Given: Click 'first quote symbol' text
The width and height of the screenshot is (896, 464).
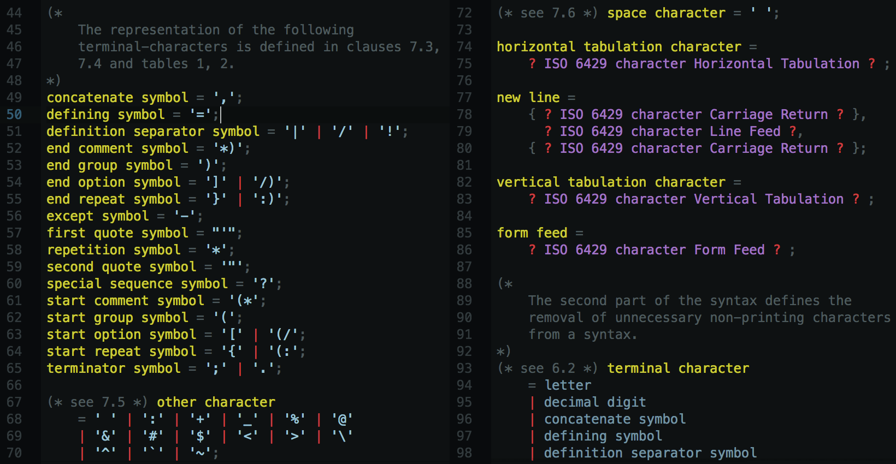Looking at the screenshot, I should click(x=117, y=233).
